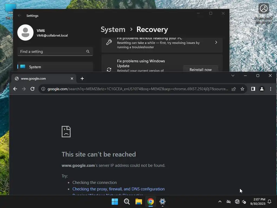277x208 pixels.
Task: Click Learn about this picture desktop icon
Action: 263,13
